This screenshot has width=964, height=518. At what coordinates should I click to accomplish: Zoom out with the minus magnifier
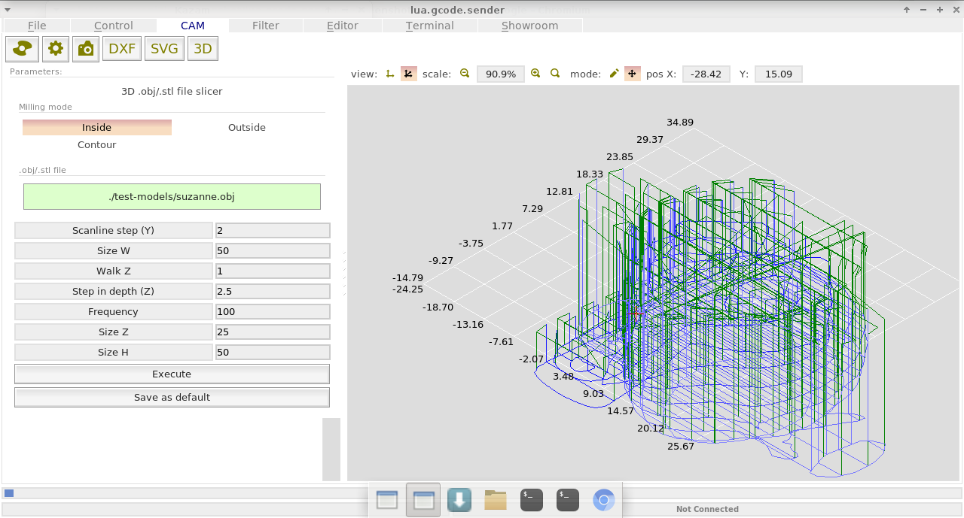[465, 74]
